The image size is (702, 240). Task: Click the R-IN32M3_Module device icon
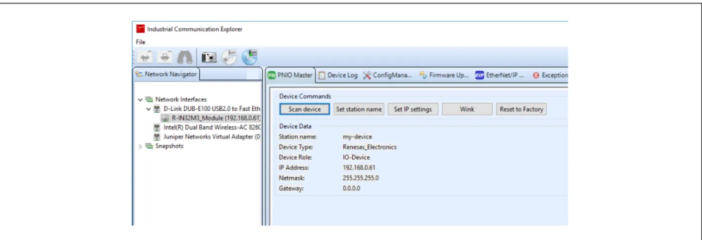(x=165, y=118)
